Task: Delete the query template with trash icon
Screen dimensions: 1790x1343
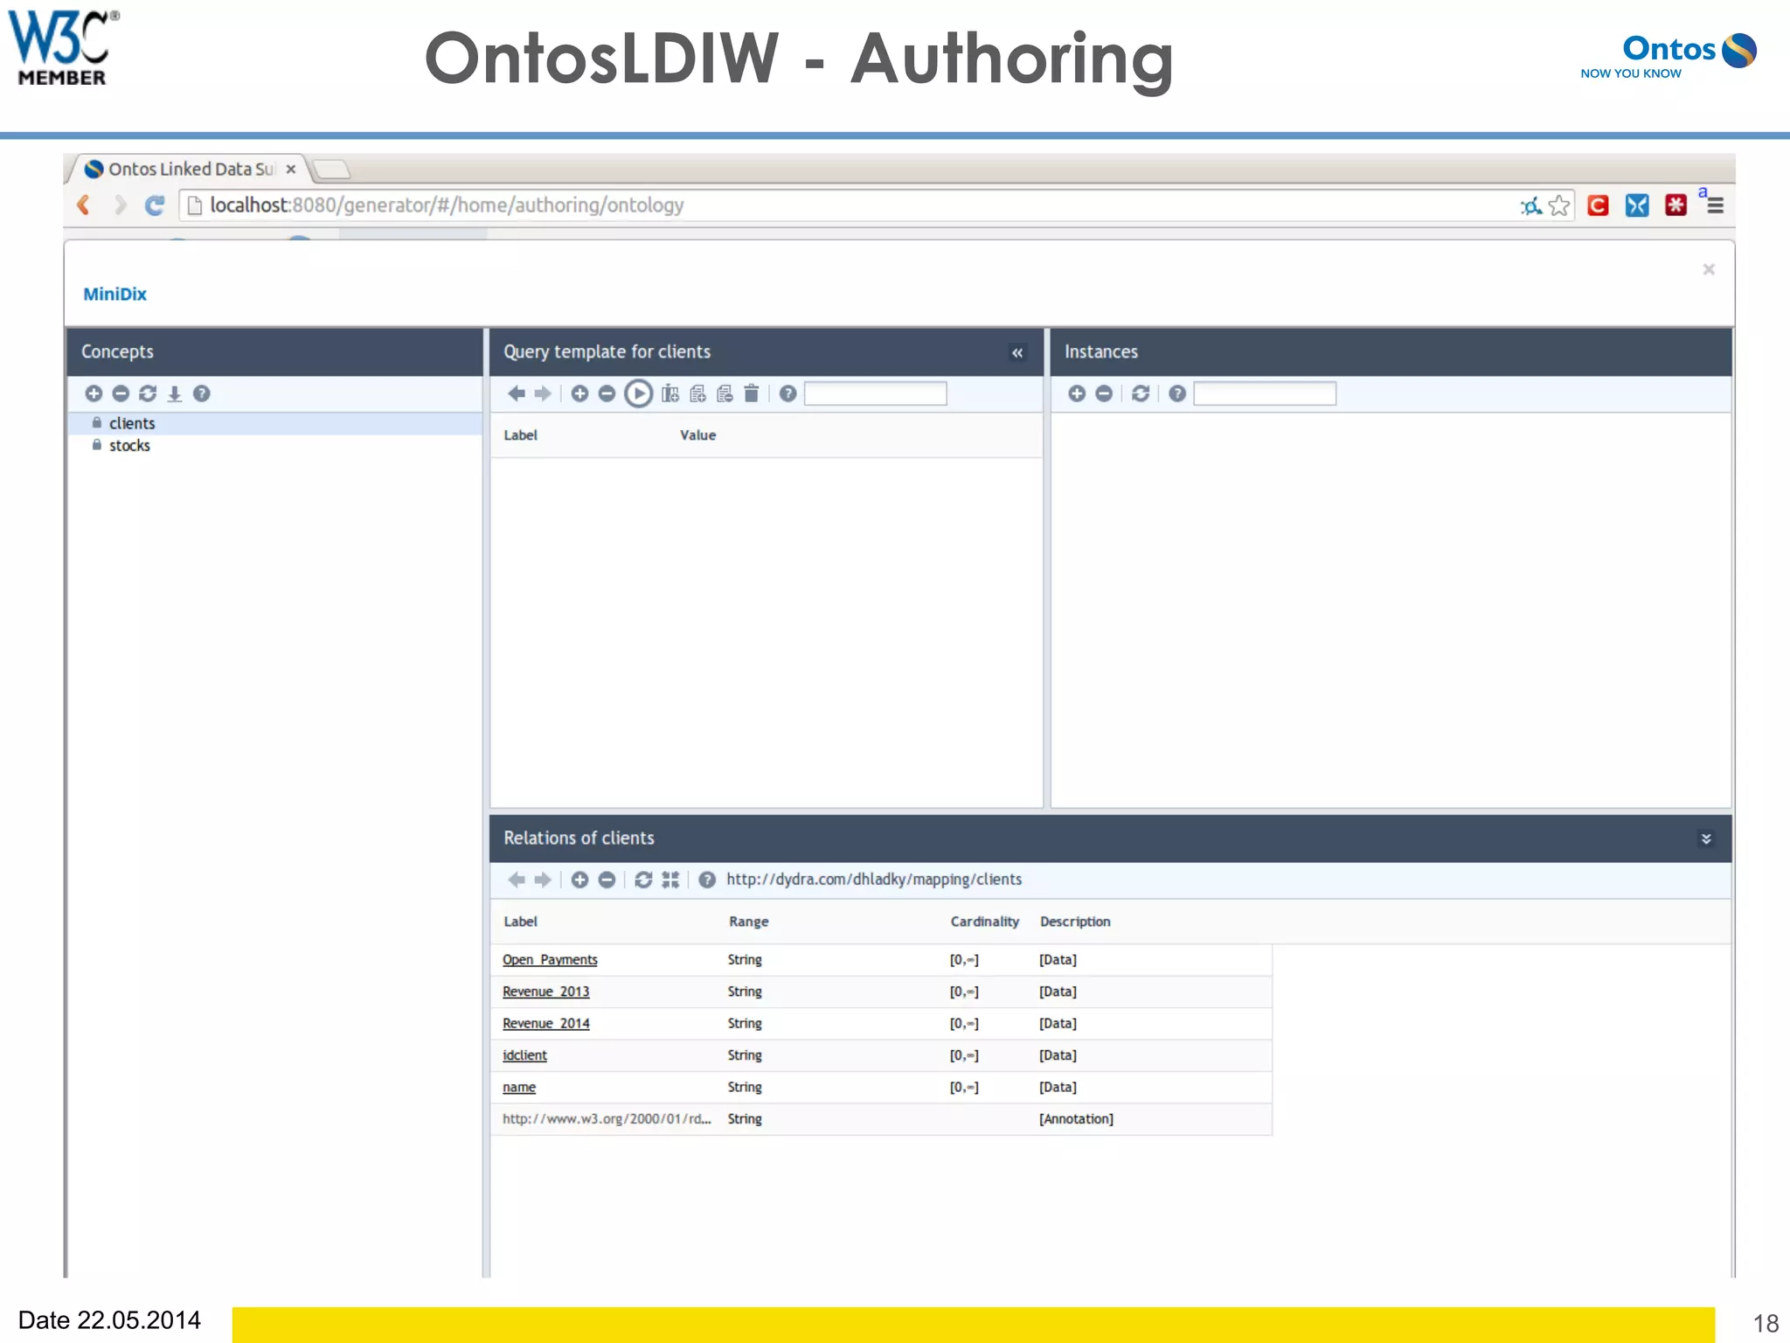Action: (x=752, y=393)
